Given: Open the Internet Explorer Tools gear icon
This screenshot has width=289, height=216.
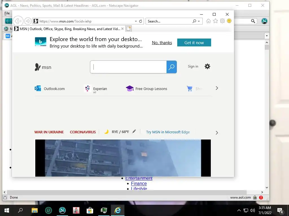Looking at the screenshot, I should pos(222,21).
